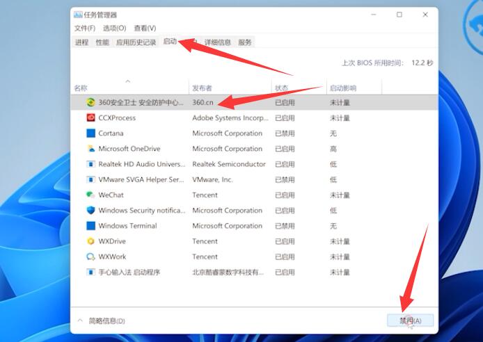Click the VMware SVGA Helper icon

click(x=90, y=179)
